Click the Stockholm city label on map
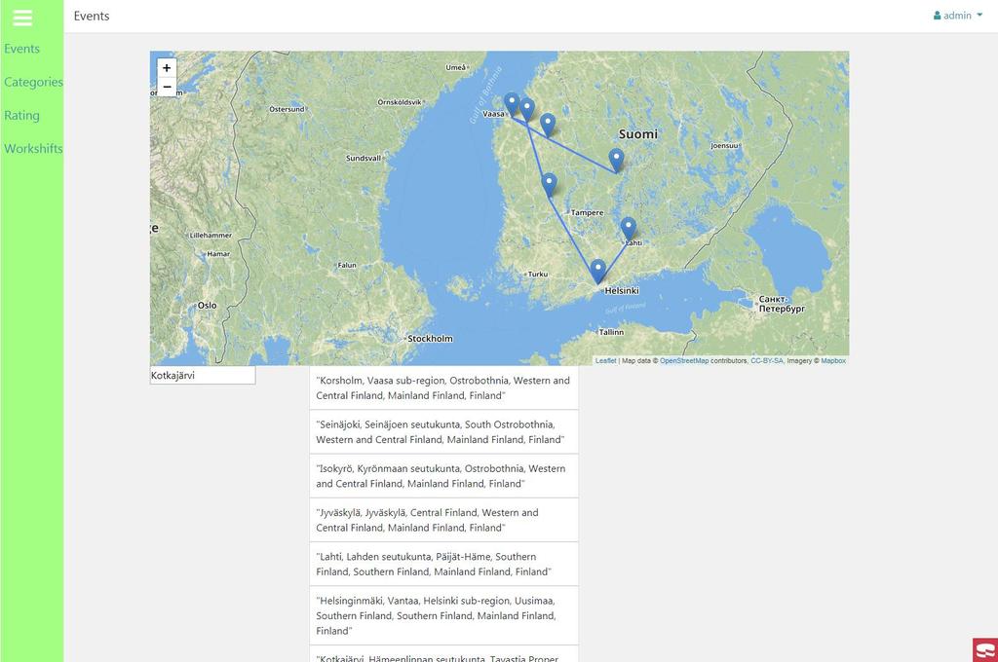Viewport: 998px width, 662px height. point(430,339)
